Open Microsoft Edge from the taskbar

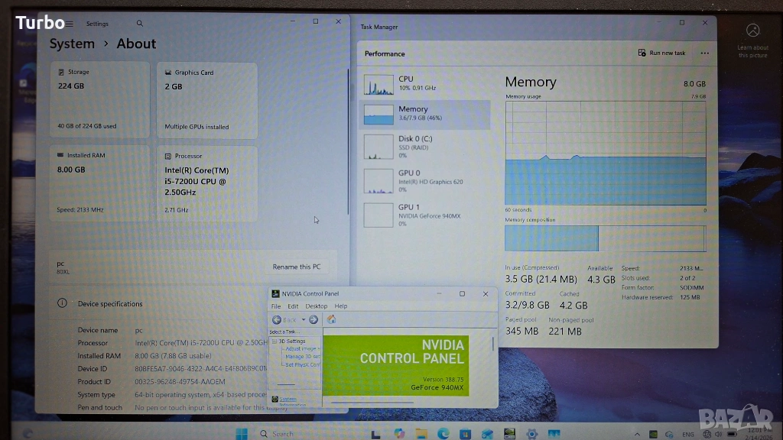(x=443, y=434)
